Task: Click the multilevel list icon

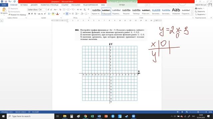Action: 73,10
